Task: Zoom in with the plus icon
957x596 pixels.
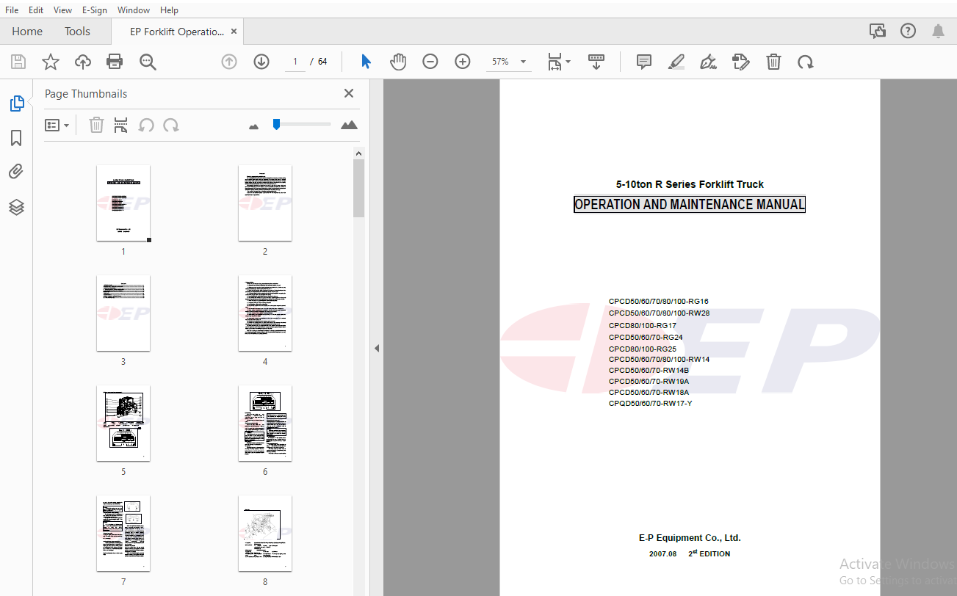Action: pyautogui.click(x=463, y=62)
